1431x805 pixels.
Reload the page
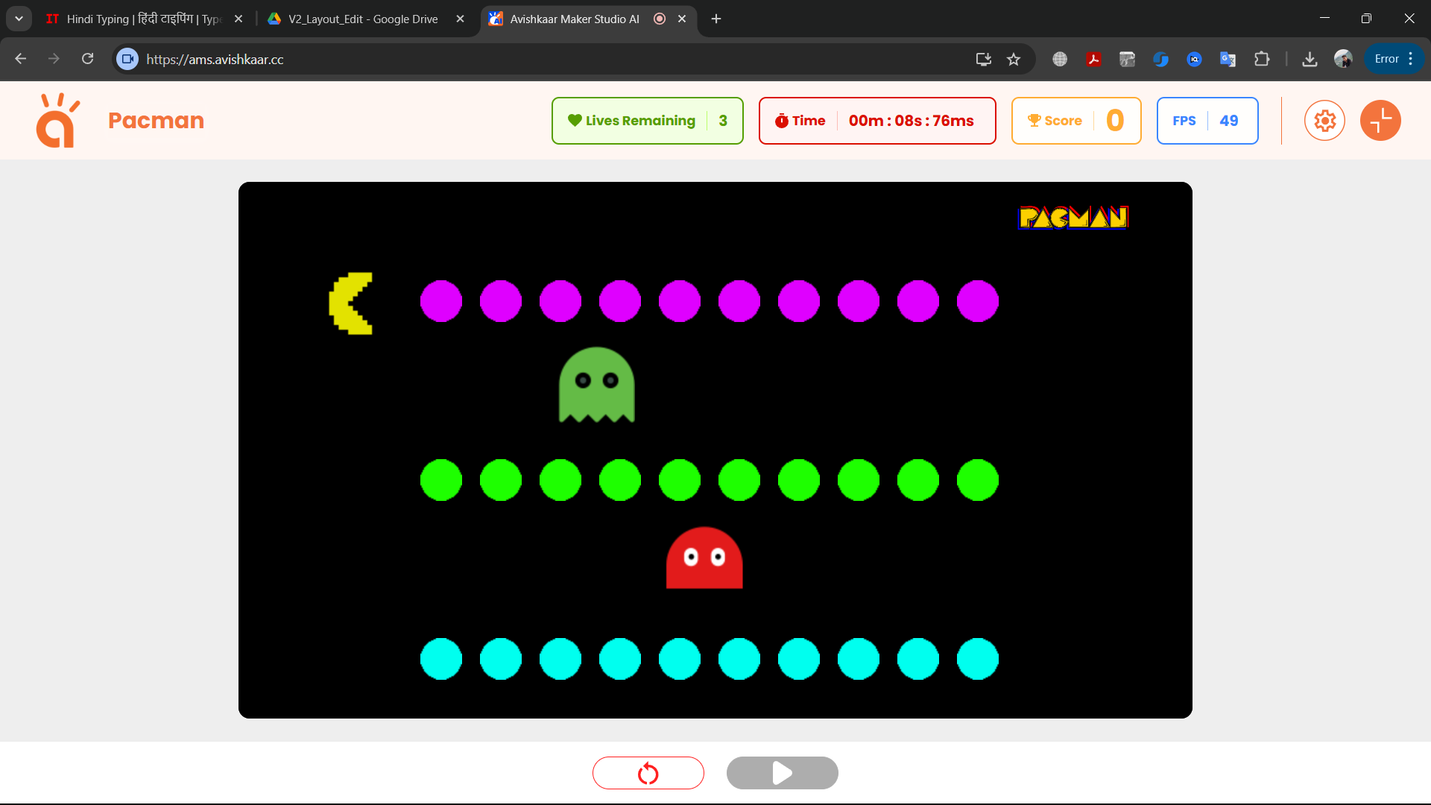click(x=88, y=60)
